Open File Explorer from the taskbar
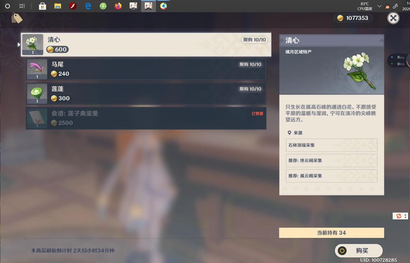Image resolution: width=410 pixels, height=263 pixels. pyautogui.click(x=57, y=6)
